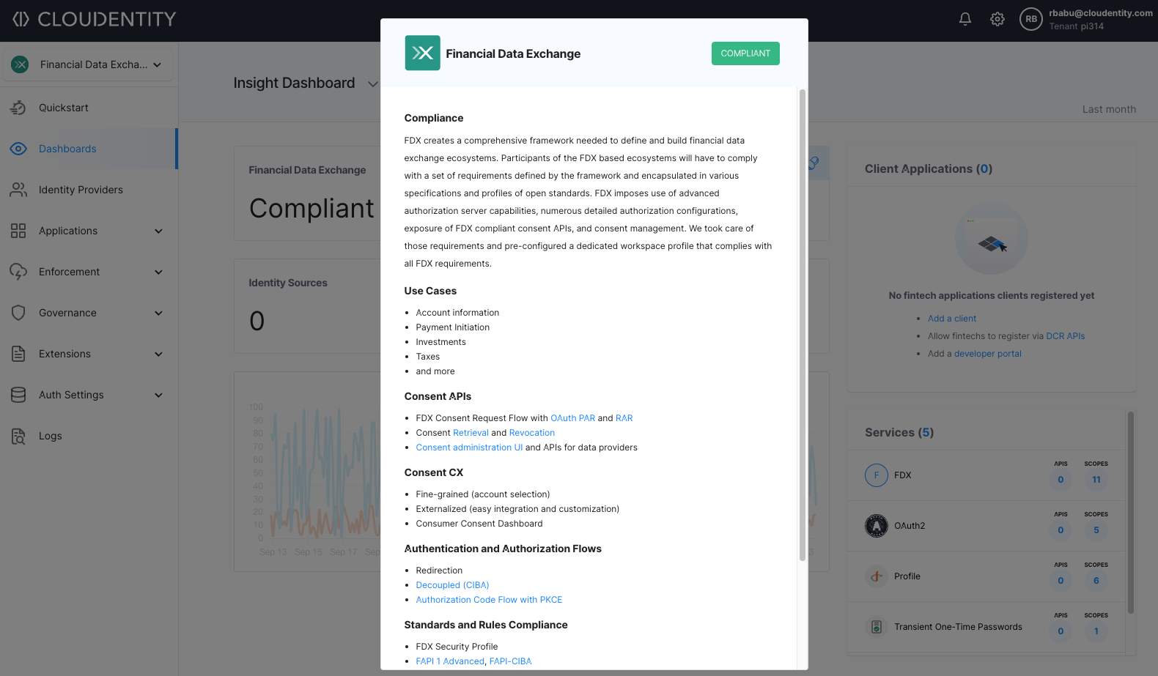Image resolution: width=1158 pixels, height=676 pixels.
Task: Click the rbabu@cloudentity.com account text
Action: click(1101, 13)
